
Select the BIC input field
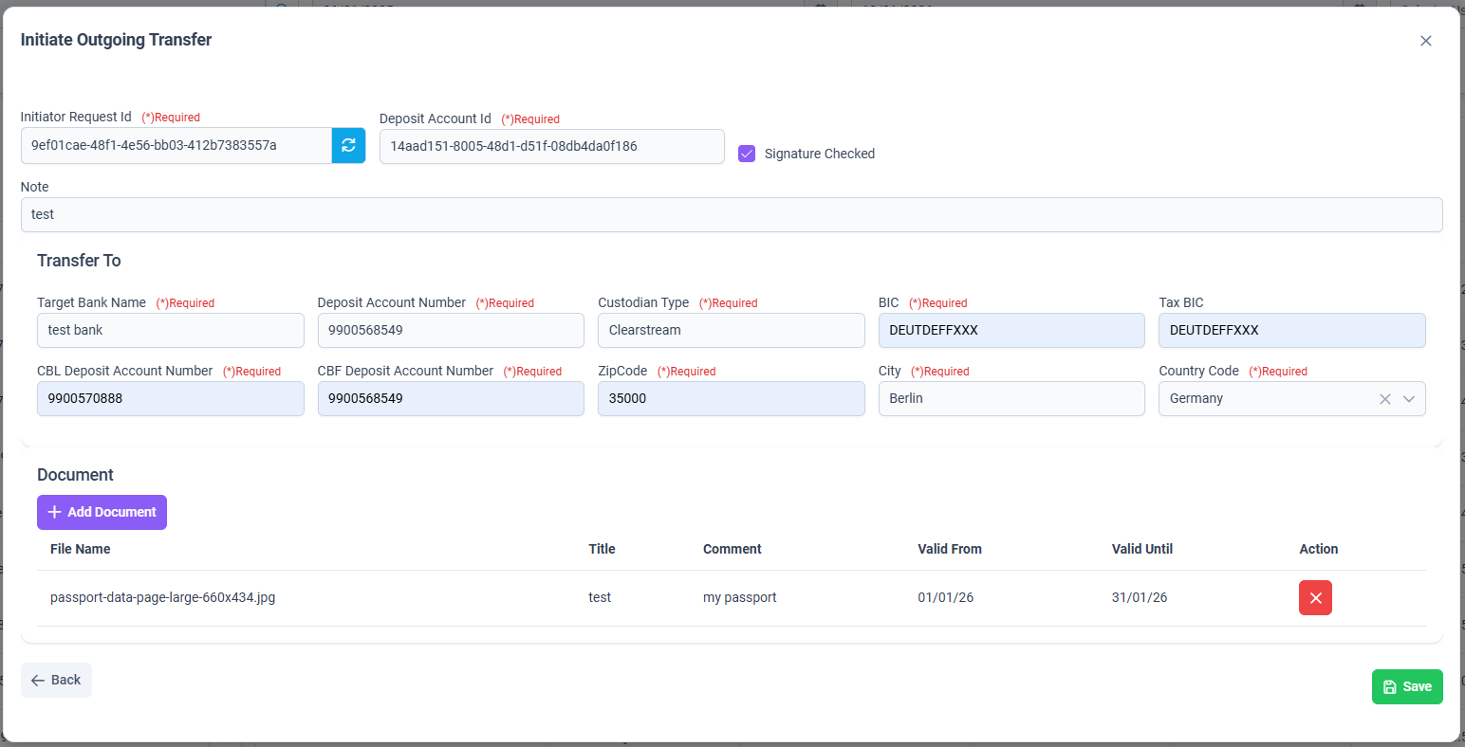(x=1011, y=330)
